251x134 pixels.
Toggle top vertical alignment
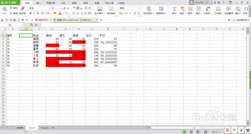(x=74, y=8)
